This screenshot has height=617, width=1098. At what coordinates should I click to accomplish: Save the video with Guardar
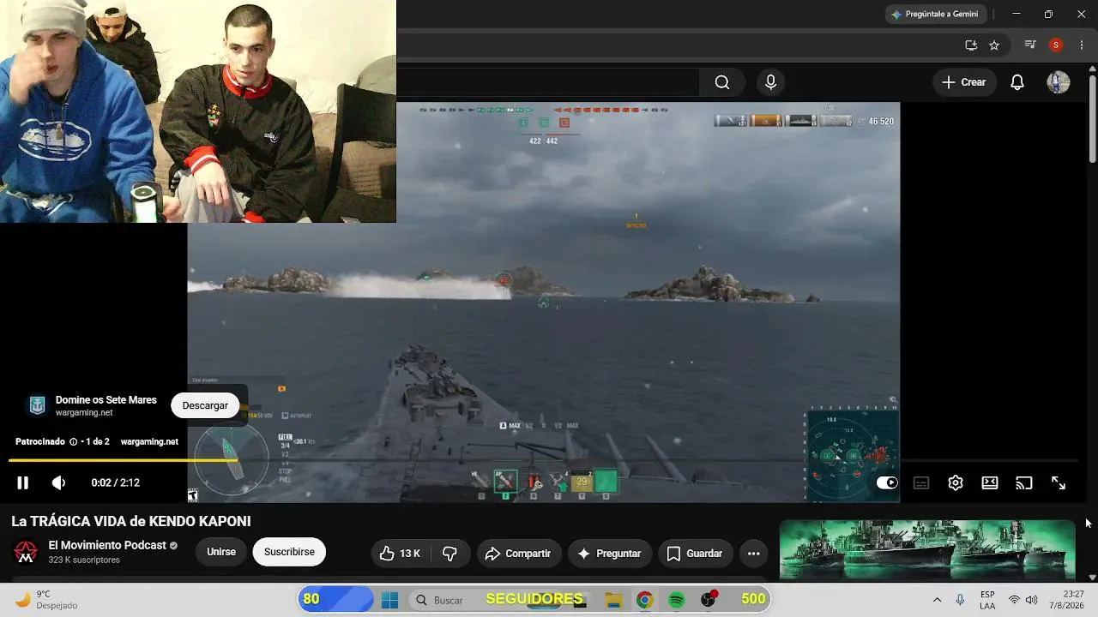coord(696,554)
